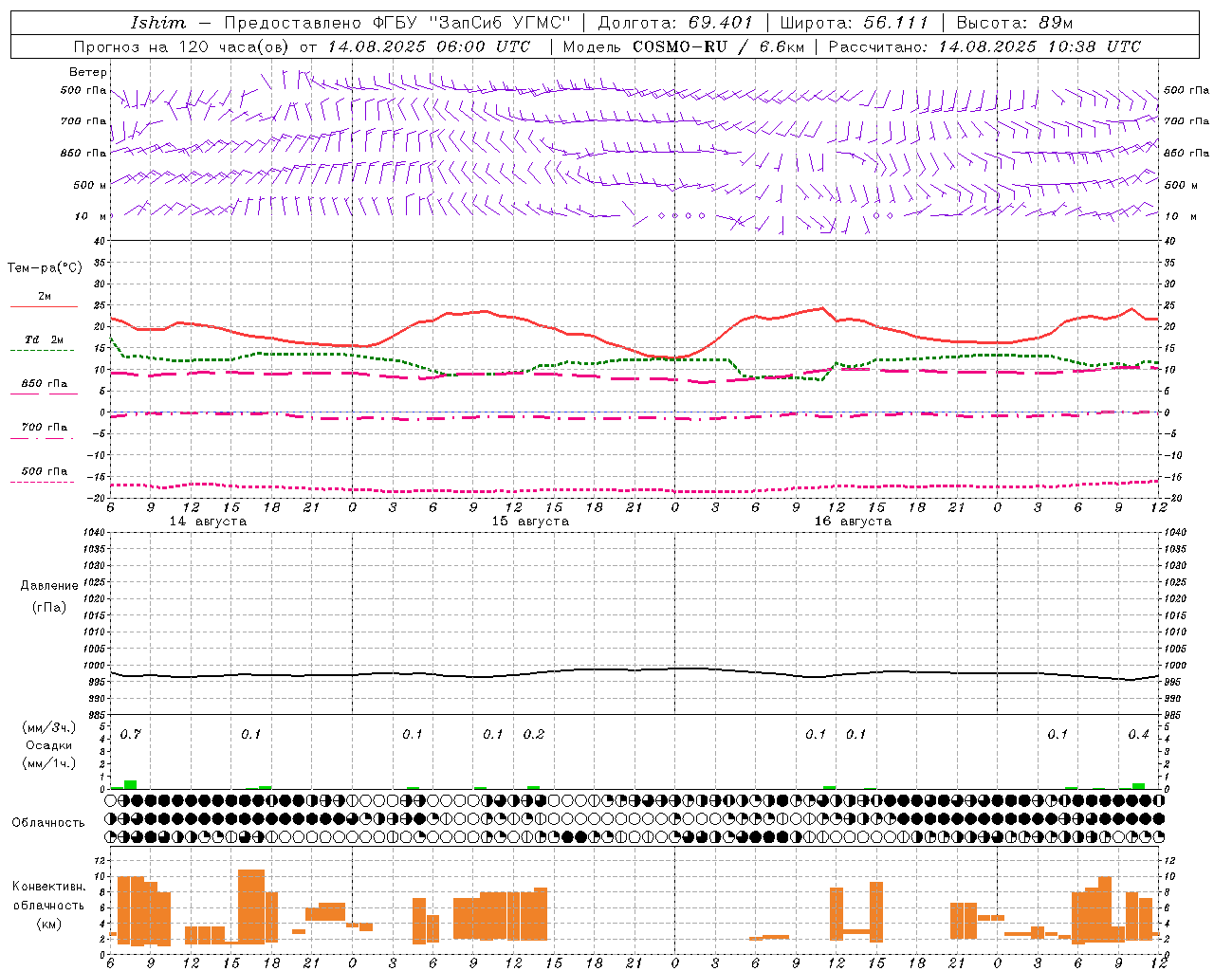Click the (мм/3ч.) precipitation unit label
This screenshot has width=1214, height=971.
49,727
